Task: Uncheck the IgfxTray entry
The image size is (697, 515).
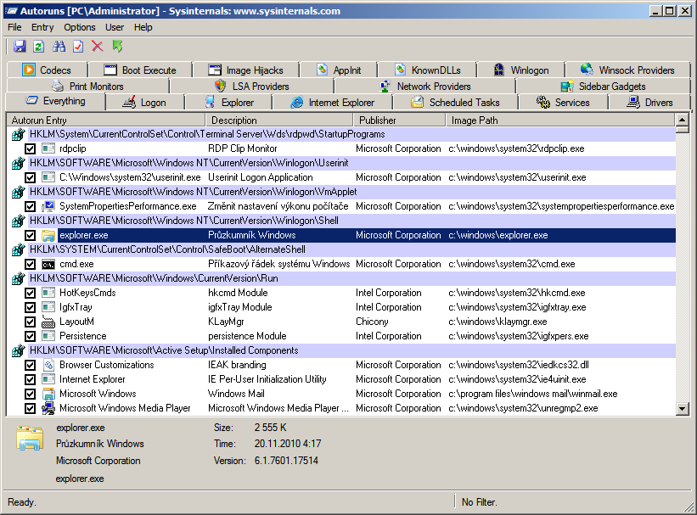Action: click(x=30, y=307)
